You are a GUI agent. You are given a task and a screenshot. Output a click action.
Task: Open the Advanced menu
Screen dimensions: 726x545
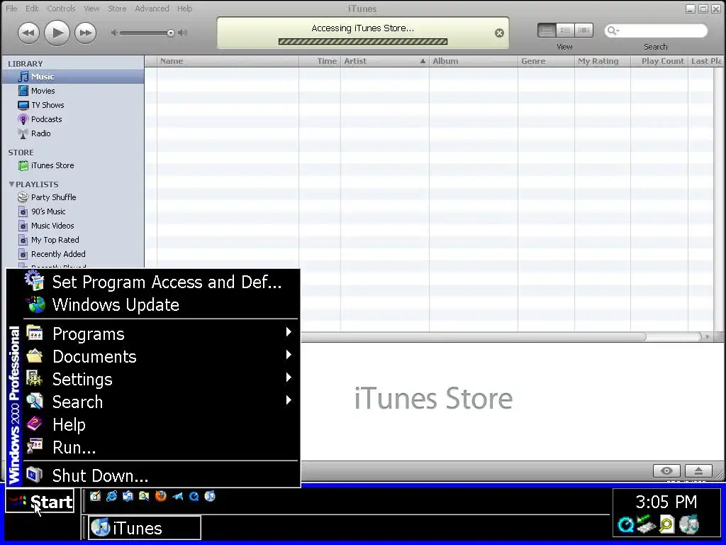coord(152,9)
